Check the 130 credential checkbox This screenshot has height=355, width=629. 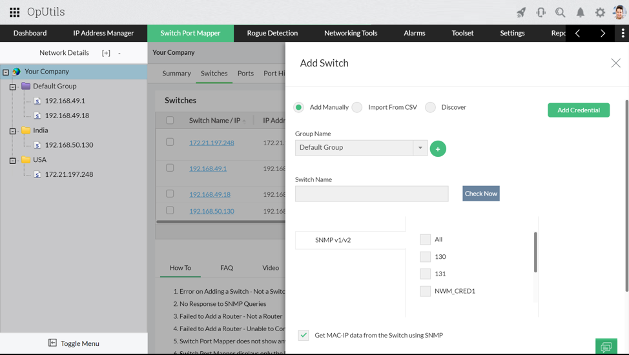[x=425, y=257]
